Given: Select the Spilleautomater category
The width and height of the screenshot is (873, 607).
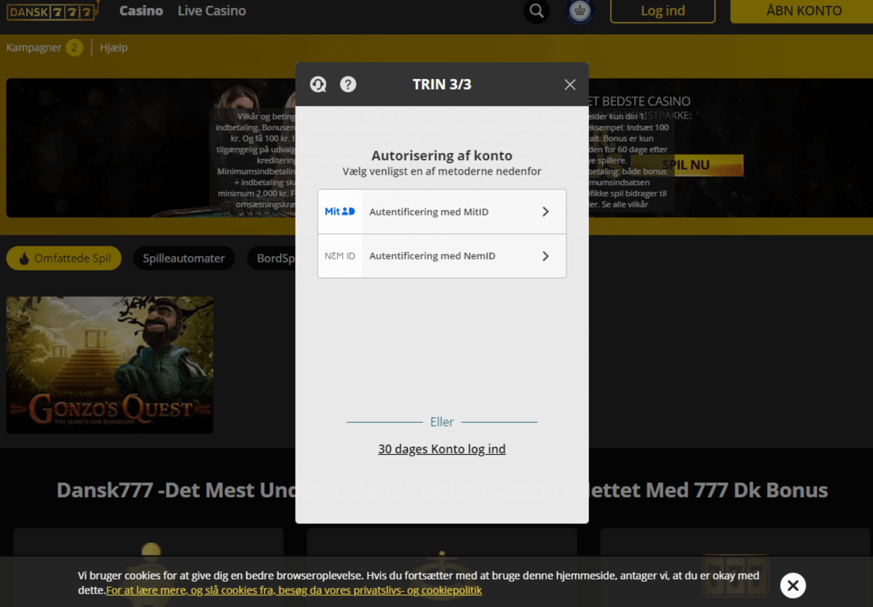Looking at the screenshot, I should [x=184, y=258].
